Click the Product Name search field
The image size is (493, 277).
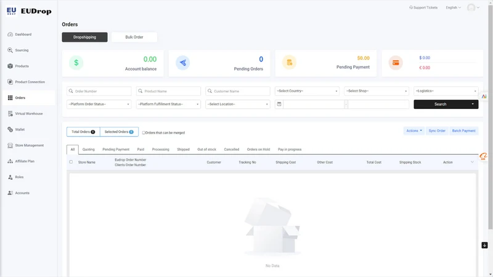pyautogui.click(x=168, y=91)
